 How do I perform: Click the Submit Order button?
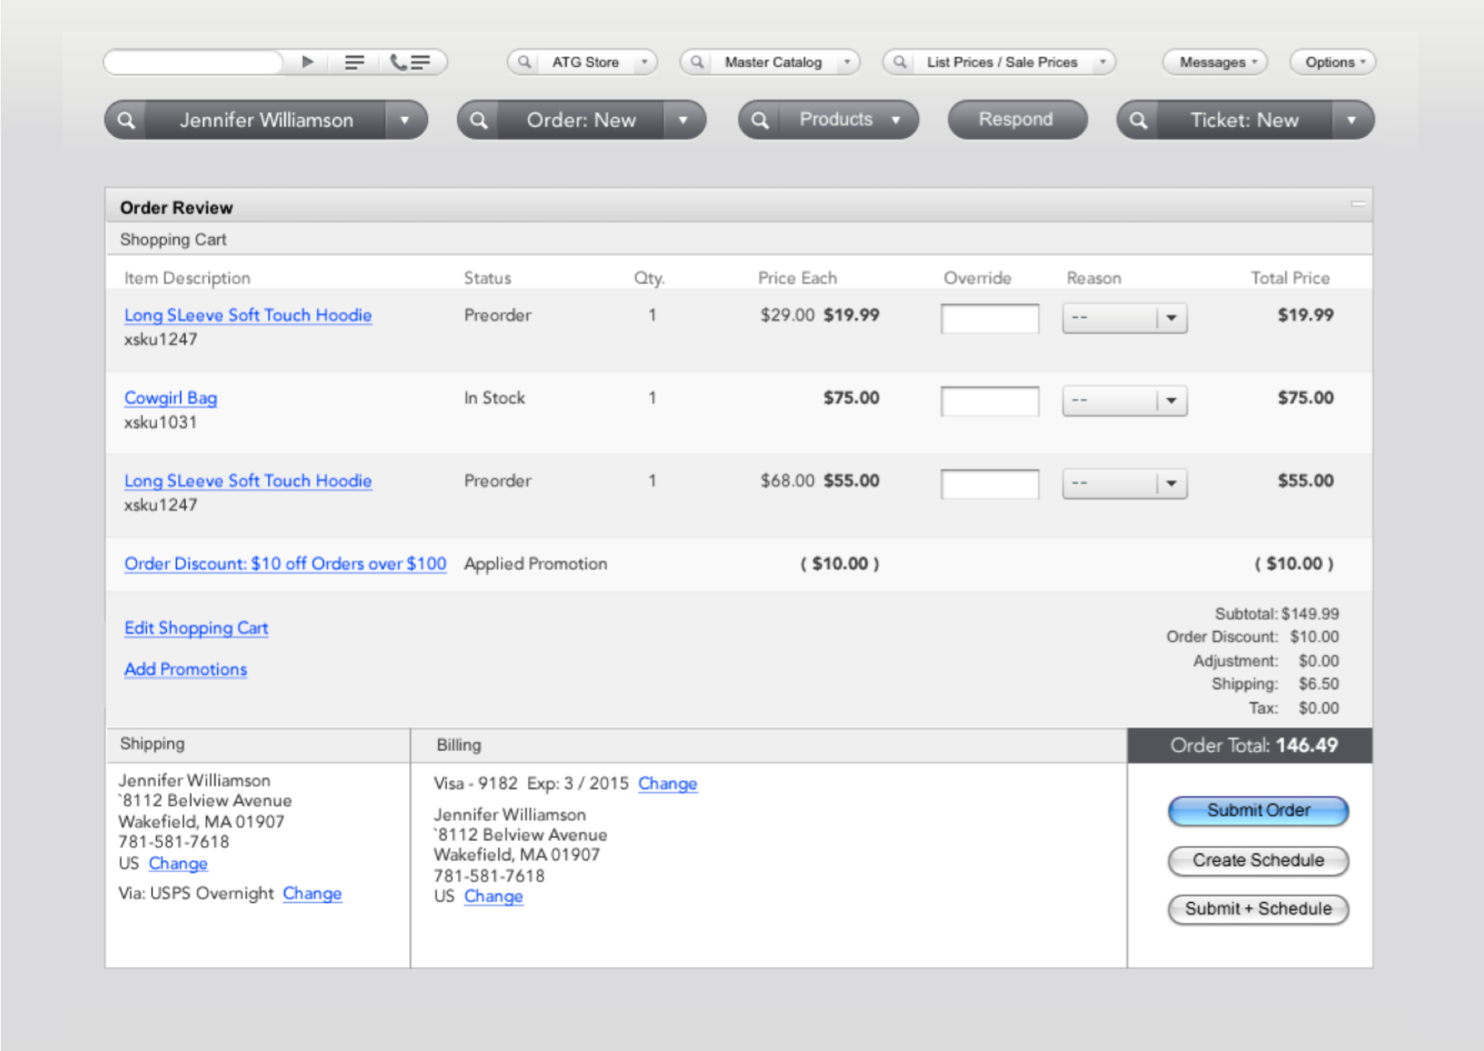1258,811
